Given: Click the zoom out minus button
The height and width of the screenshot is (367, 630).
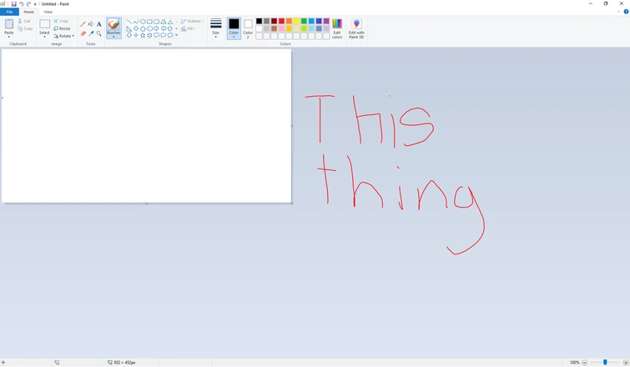Looking at the screenshot, I should [x=585, y=362].
